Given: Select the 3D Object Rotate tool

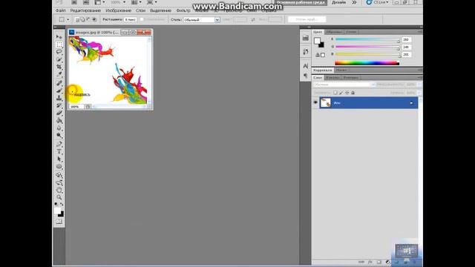Looking at the screenshot, I should tap(59, 175).
